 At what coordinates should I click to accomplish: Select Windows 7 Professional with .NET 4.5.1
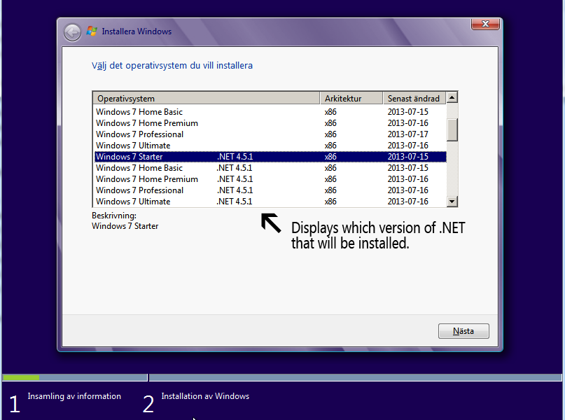[x=270, y=190]
